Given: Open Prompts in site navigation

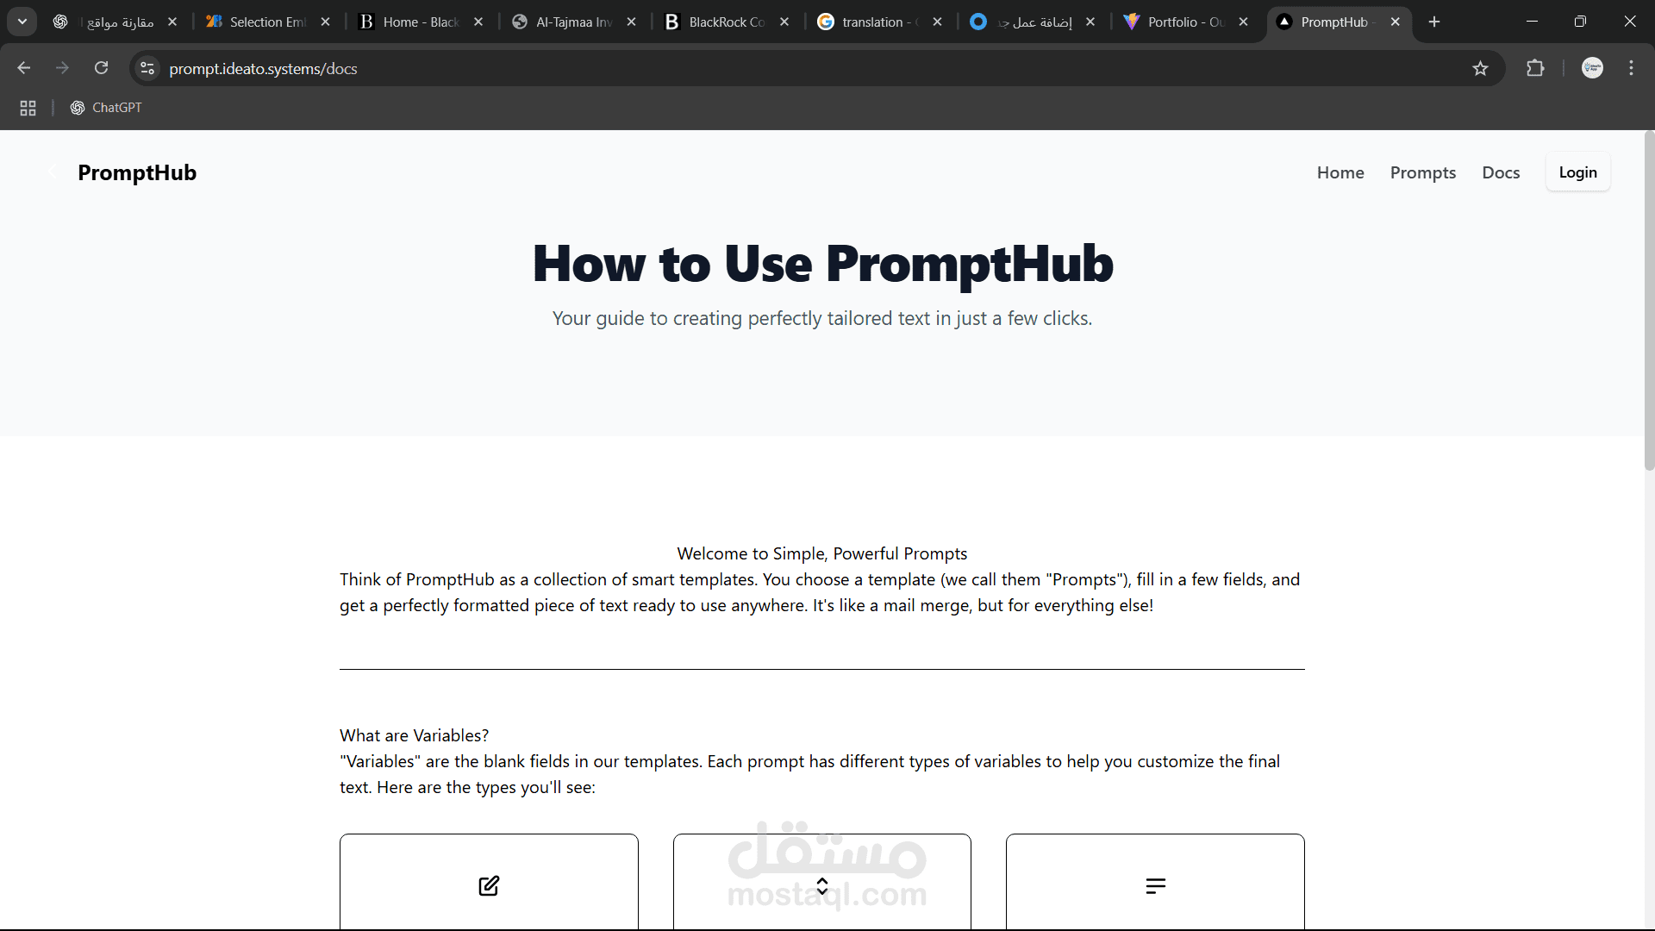Looking at the screenshot, I should (x=1423, y=172).
